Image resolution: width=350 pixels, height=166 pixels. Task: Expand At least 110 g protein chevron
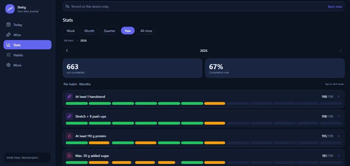pyautogui.click(x=338, y=136)
